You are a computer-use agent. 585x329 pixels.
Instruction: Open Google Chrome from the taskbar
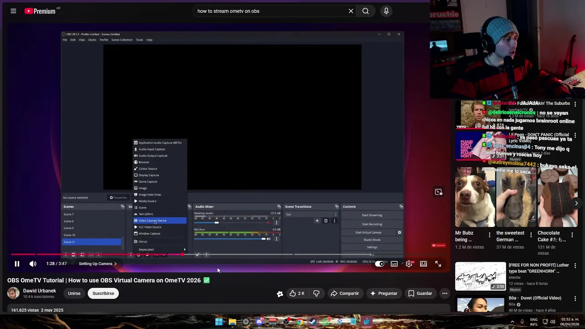299,322
